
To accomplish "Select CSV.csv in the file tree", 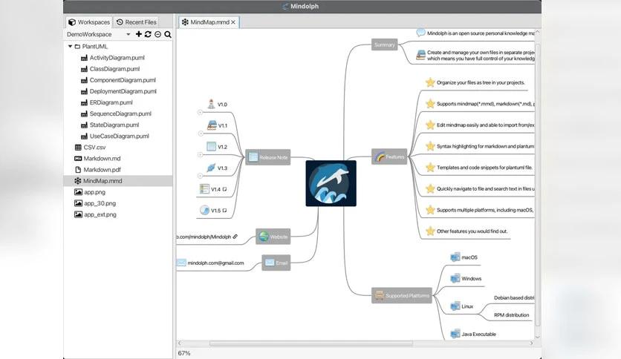I will [x=91, y=147].
